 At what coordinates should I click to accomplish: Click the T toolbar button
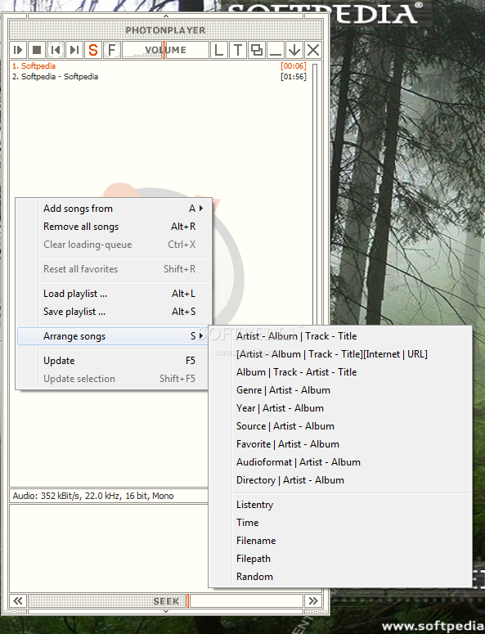tap(238, 50)
